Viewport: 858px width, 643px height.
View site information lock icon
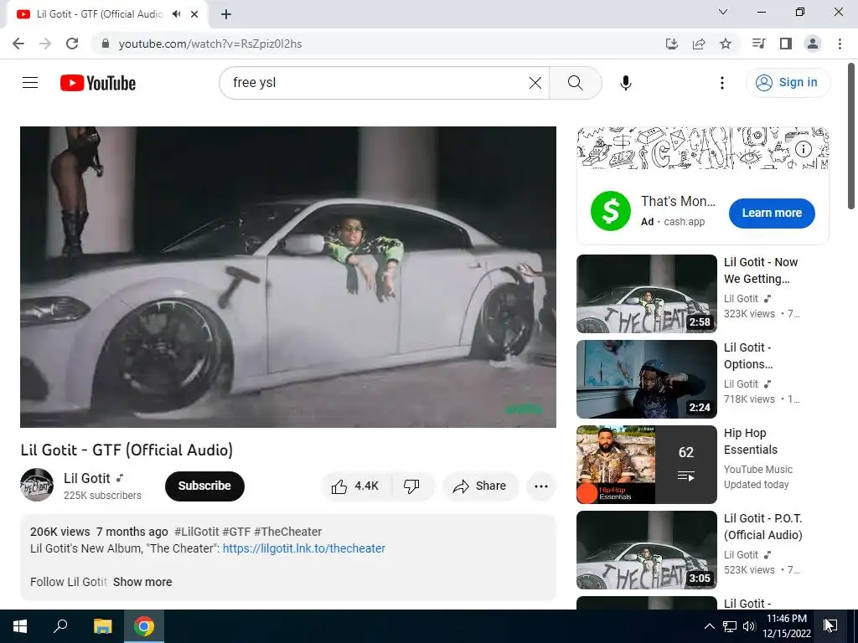click(x=106, y=44)
